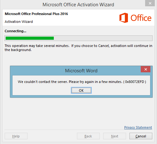157x144 pixels.
Task: Click the Help button
Action: click(x=16, y=136)
